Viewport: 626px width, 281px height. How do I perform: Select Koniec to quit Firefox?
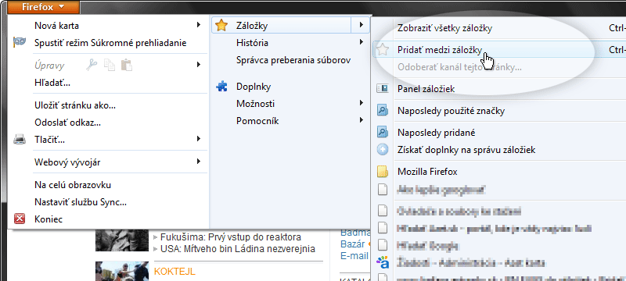tap(49, 219)
